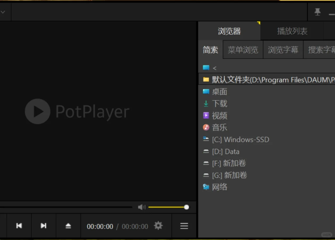Click the playback seek bar
The width and height of the screenshot is (335, 240).
[x=66, y=207]
